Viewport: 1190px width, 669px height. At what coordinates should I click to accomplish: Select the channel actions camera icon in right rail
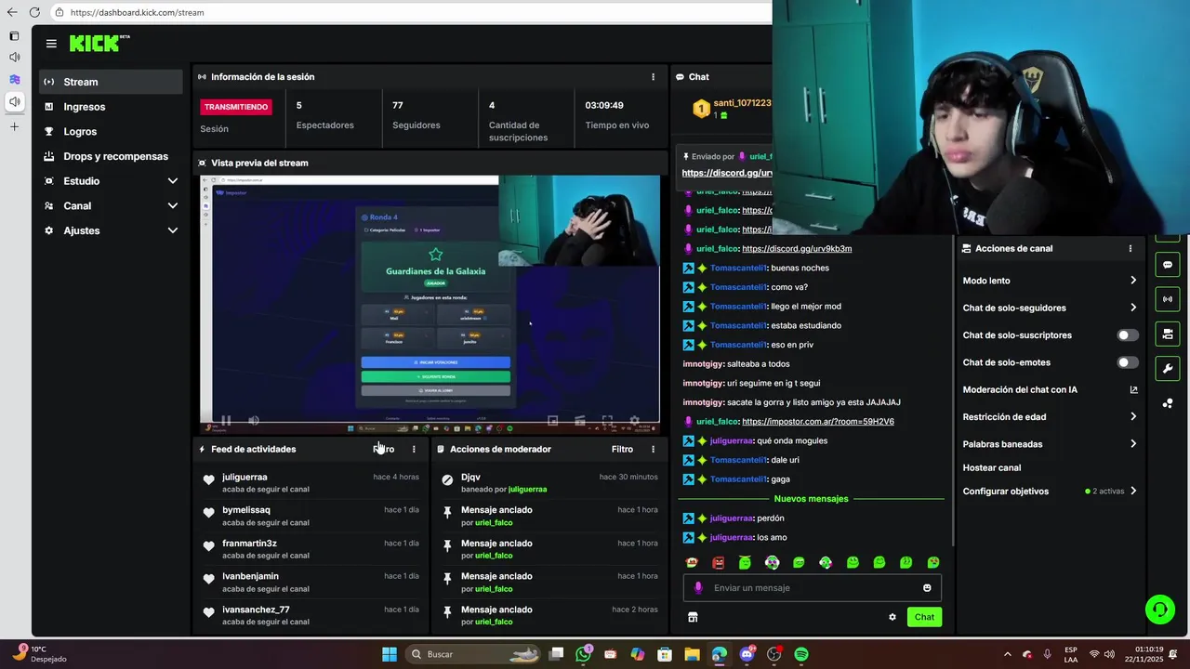pyautogui.click(x=1167, y=334)
